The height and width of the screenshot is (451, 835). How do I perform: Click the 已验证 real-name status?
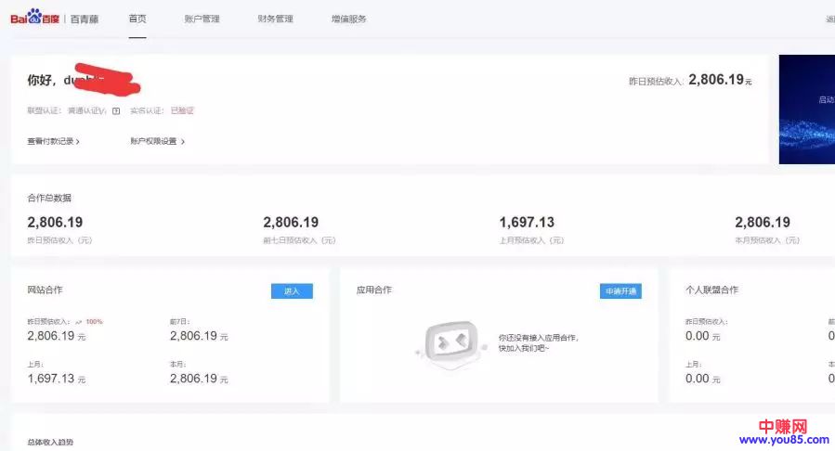(182, 110)
